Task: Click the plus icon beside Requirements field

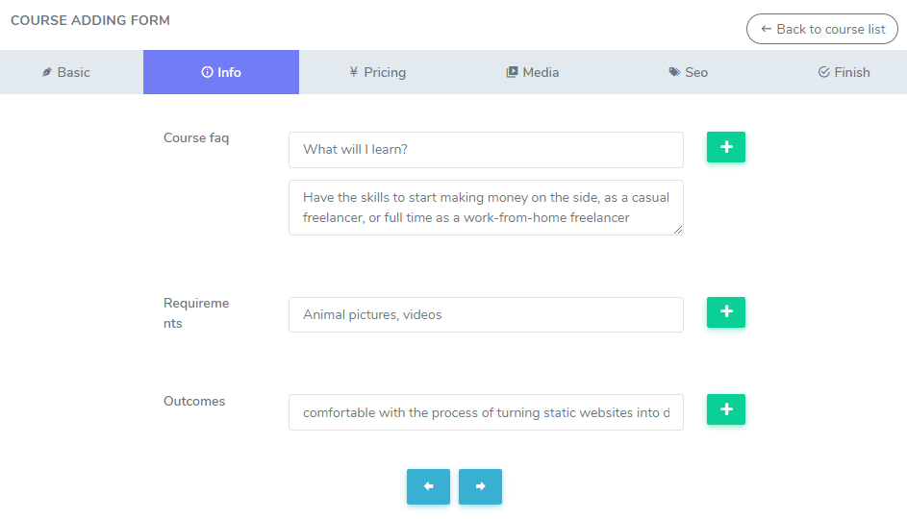Action: [x=725, y=312]
